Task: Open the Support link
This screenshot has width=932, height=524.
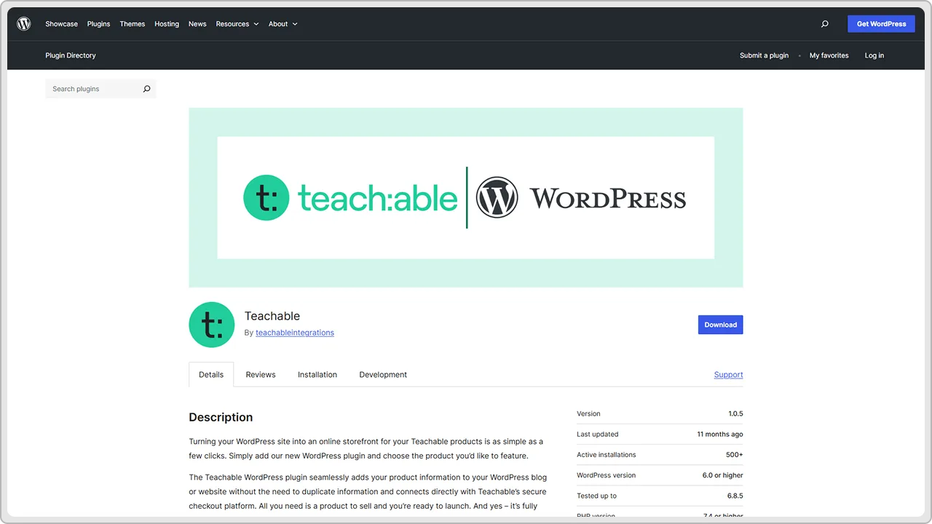Action: click(x=728, y=375)
